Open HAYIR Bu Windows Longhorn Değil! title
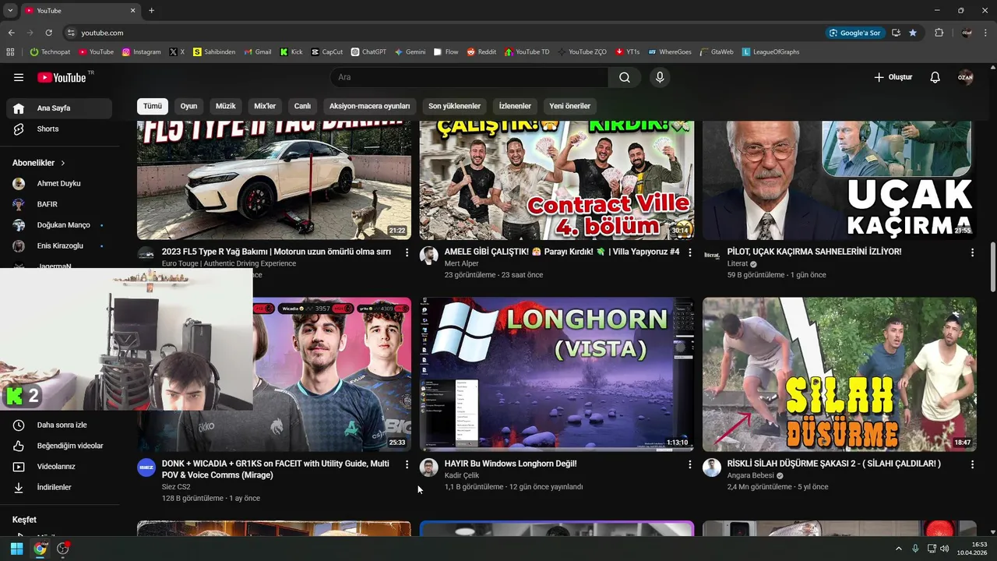 coord(511,464)
